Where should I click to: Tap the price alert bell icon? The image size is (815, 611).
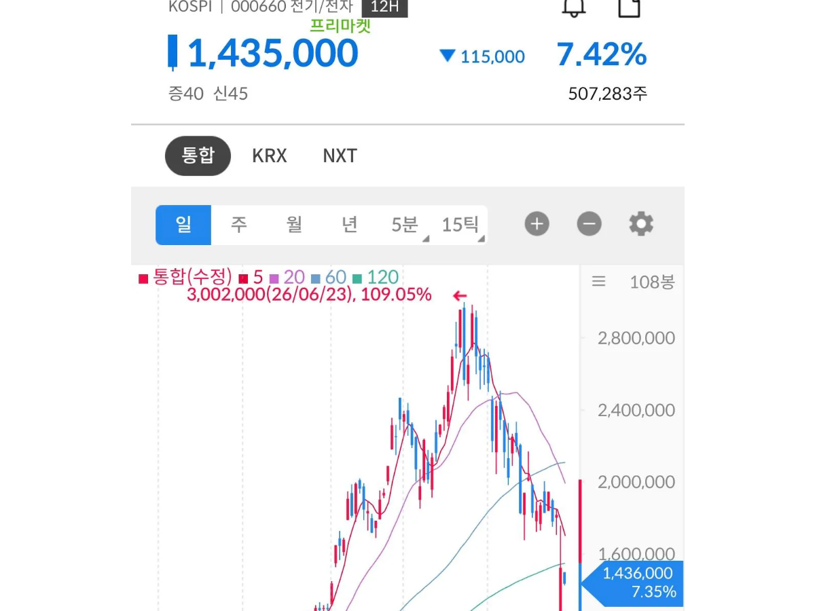pos(573,7)
